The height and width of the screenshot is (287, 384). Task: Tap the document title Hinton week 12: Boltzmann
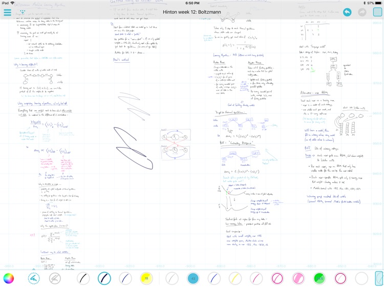pos(191,12)
